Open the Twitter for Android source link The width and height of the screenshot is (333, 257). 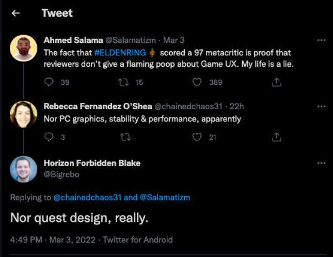(138, 239)
